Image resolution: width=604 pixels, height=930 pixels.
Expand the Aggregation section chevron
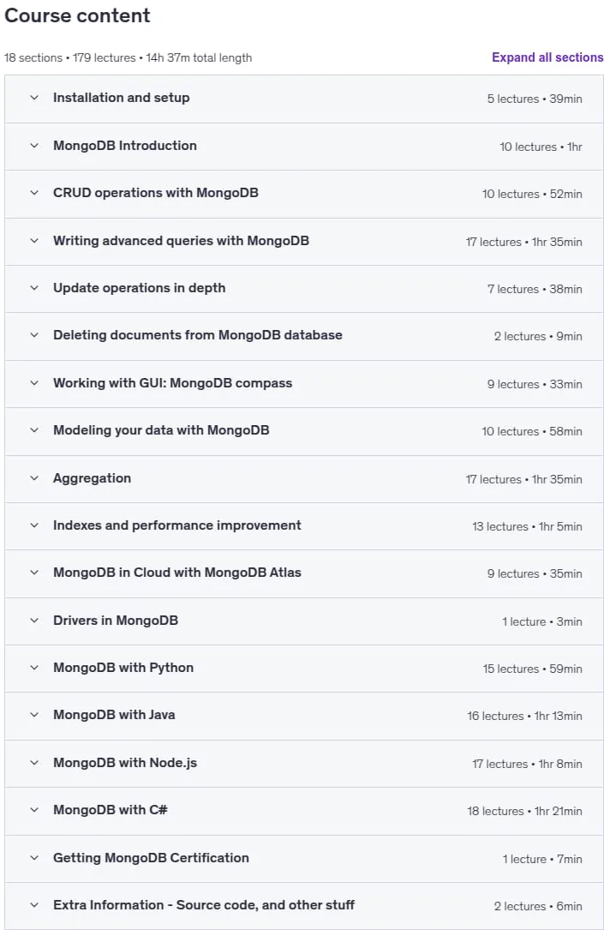(x=34, y=478)
